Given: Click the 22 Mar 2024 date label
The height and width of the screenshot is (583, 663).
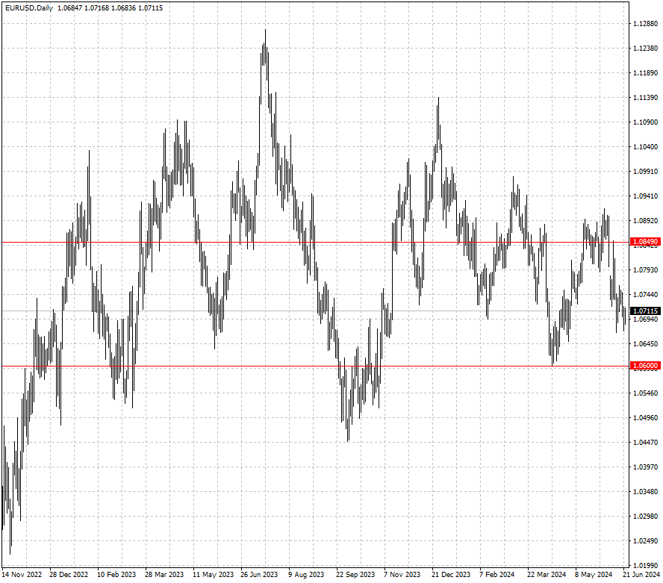Looking at the screenshot, I should pyautogui.click(x=547, y=575).
